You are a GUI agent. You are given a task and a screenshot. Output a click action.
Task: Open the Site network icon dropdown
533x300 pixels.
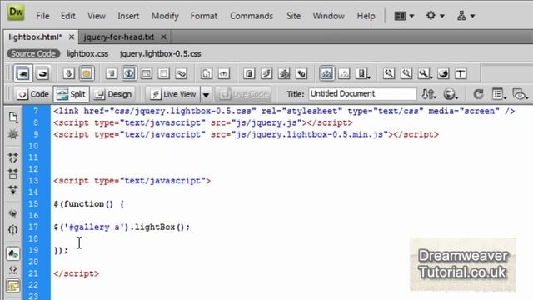(466, 16)
